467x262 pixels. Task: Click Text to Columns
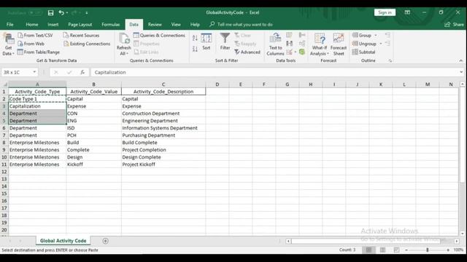(x=276, y=44)
